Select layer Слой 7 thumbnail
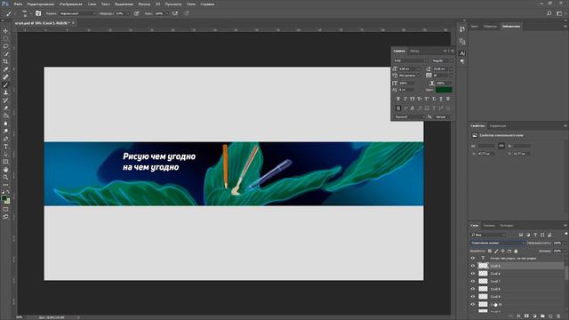 click(483, 281)
